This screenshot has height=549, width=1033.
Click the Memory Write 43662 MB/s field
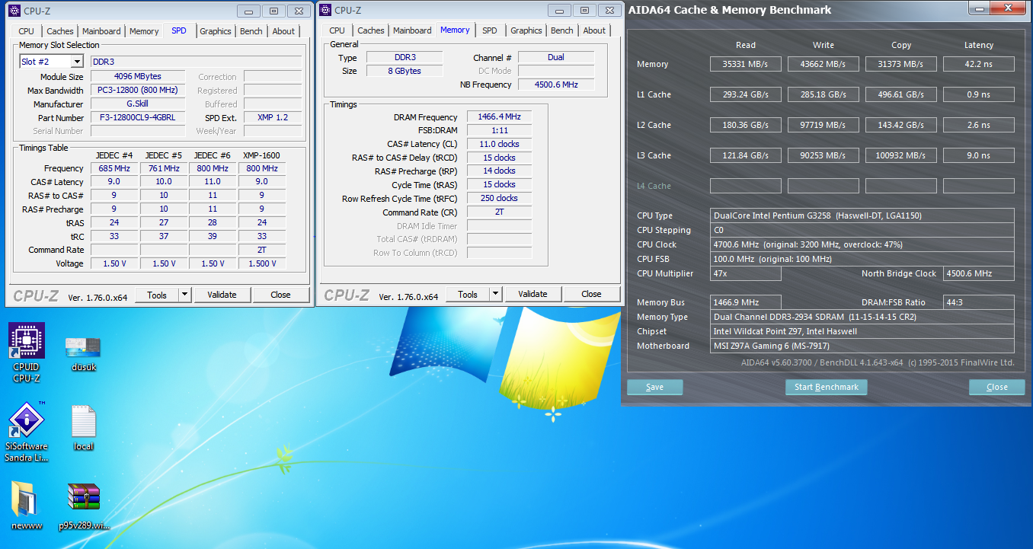coord(824,64)
